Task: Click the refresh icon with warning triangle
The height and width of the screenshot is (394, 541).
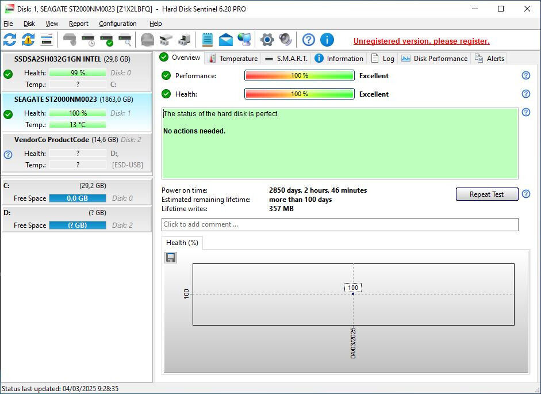Action: point(28,40)
